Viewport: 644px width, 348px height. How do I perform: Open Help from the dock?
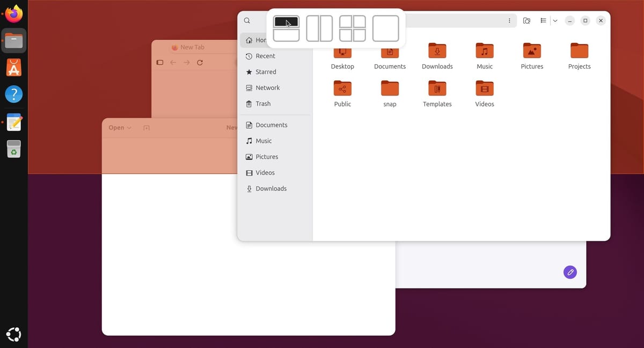[x=14, y=94]
